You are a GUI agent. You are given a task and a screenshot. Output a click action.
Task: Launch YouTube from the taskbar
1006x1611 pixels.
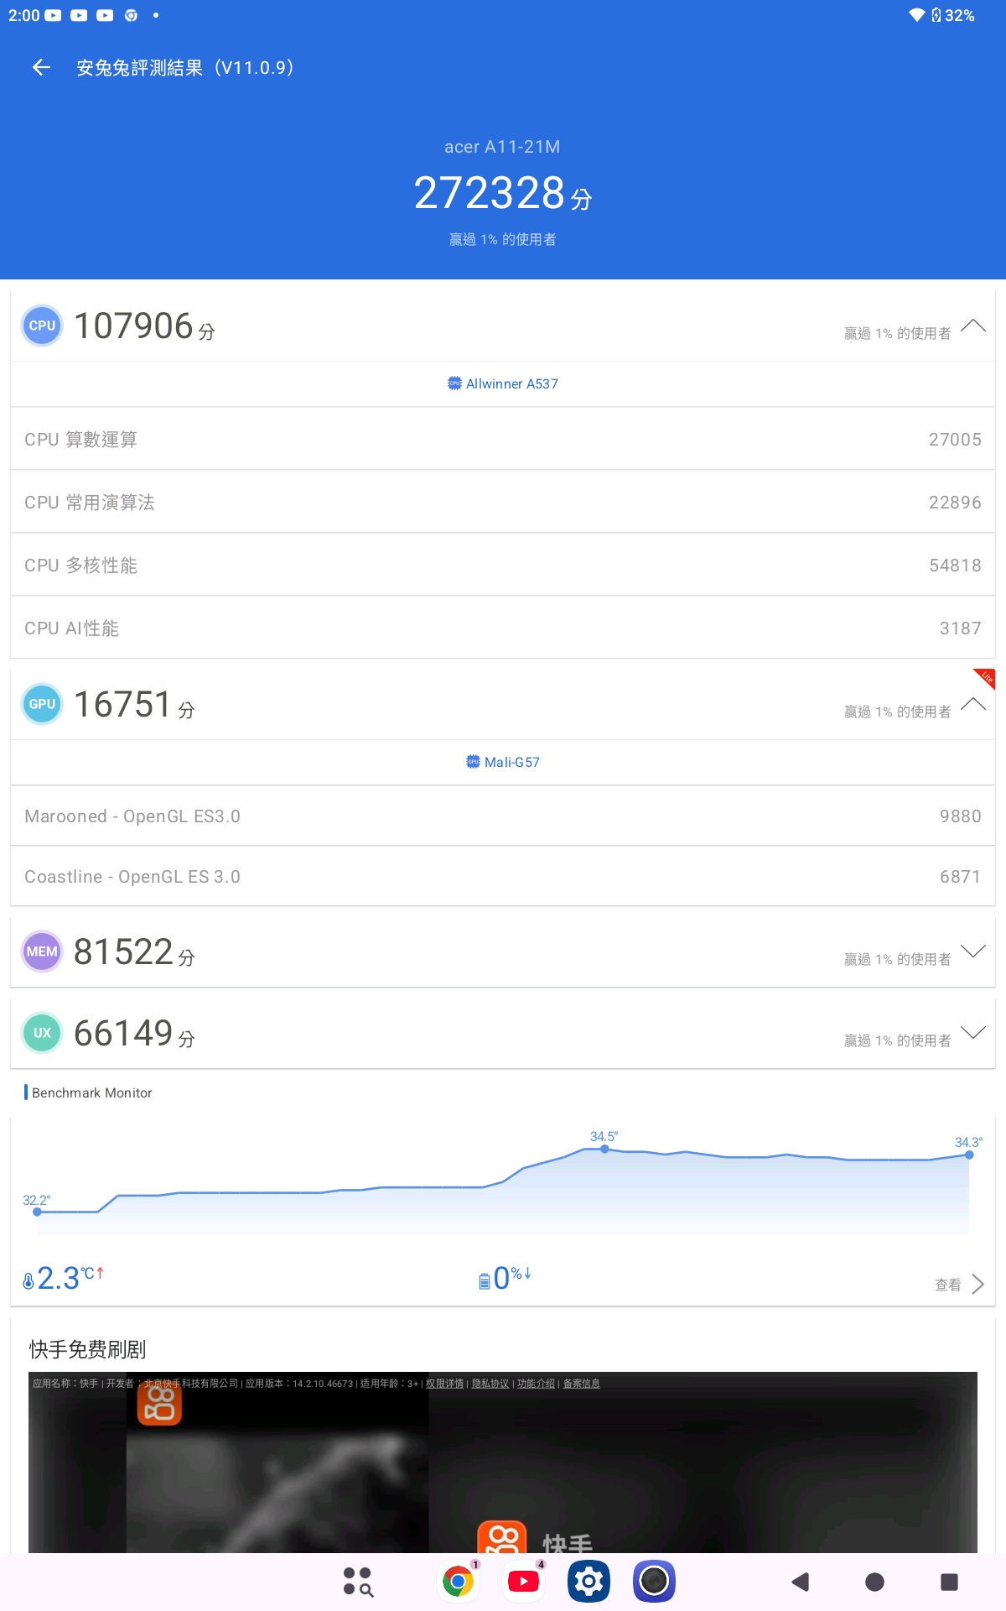[x=524, y=1582]
